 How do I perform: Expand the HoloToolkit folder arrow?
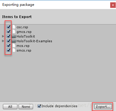pos(3,36)
